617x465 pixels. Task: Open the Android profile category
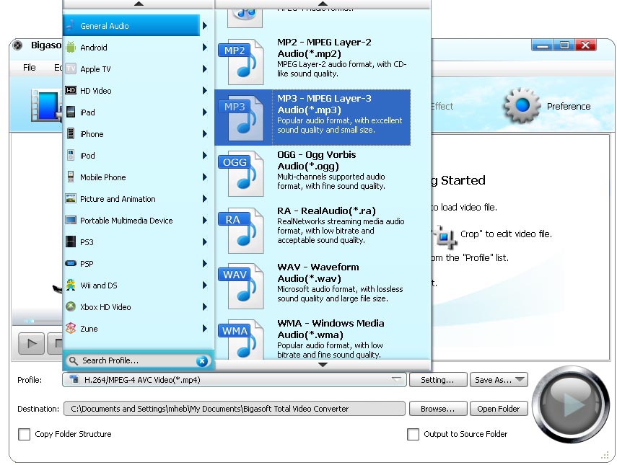coord(136,47)
